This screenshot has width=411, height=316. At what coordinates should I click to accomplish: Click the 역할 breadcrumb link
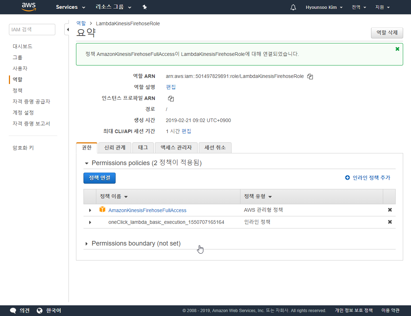(x=81, y=23)
